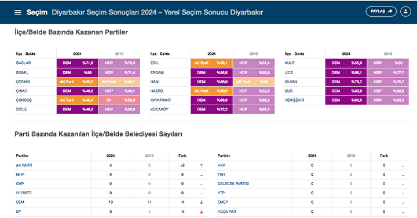Click orange AK Parti 2024 cell for EĞİL

click(x=211, y=63)
